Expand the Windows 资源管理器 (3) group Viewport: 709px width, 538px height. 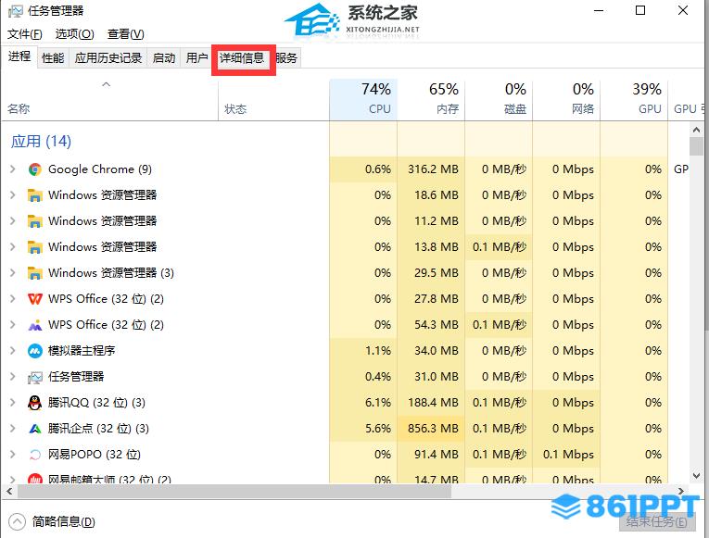pyautogui.click(x=13, y=273)
